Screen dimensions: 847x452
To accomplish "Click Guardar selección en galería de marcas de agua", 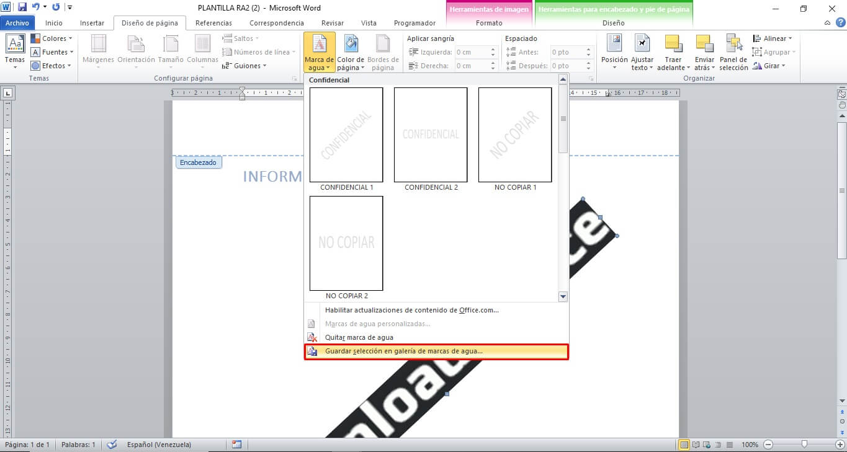I will pos(436,352).
